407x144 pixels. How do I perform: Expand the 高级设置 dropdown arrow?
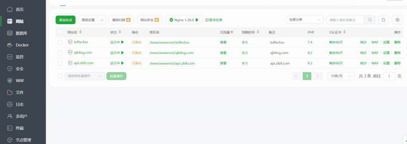[x=102, y=20]
